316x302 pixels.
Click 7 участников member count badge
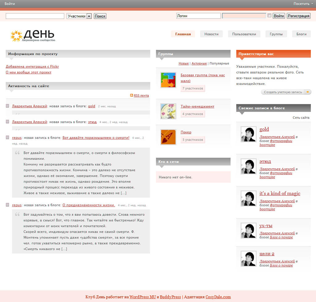(193, 88)
